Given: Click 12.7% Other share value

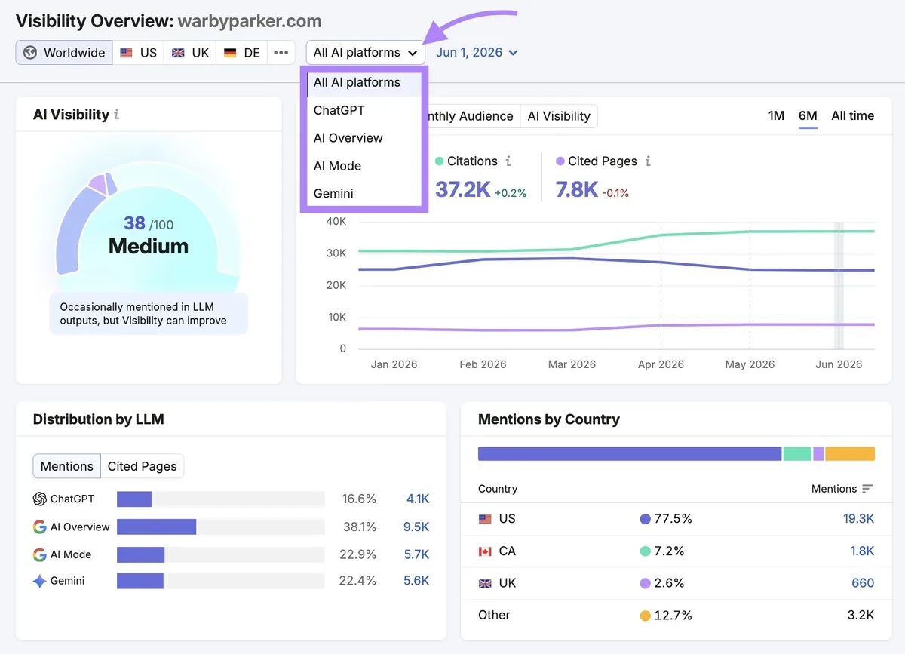Looking at the screenshot, I should click(x=673, y=615).
